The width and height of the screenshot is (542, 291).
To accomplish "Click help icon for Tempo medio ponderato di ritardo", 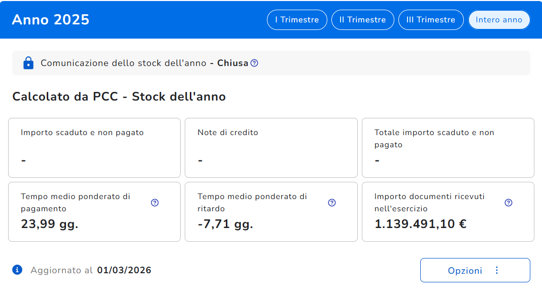I will [332, 203].
